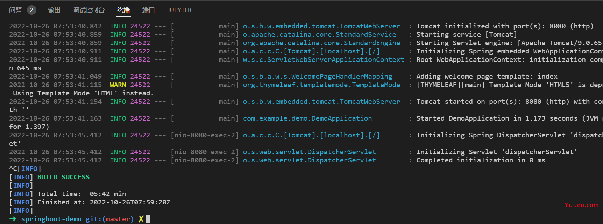Open the 端口 tab
Viewport: 603px width, 224px height.
coord(149,10)
